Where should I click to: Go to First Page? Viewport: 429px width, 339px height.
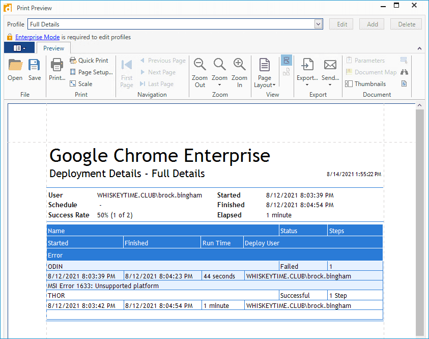pyautogui.click(x=127, y=73)
